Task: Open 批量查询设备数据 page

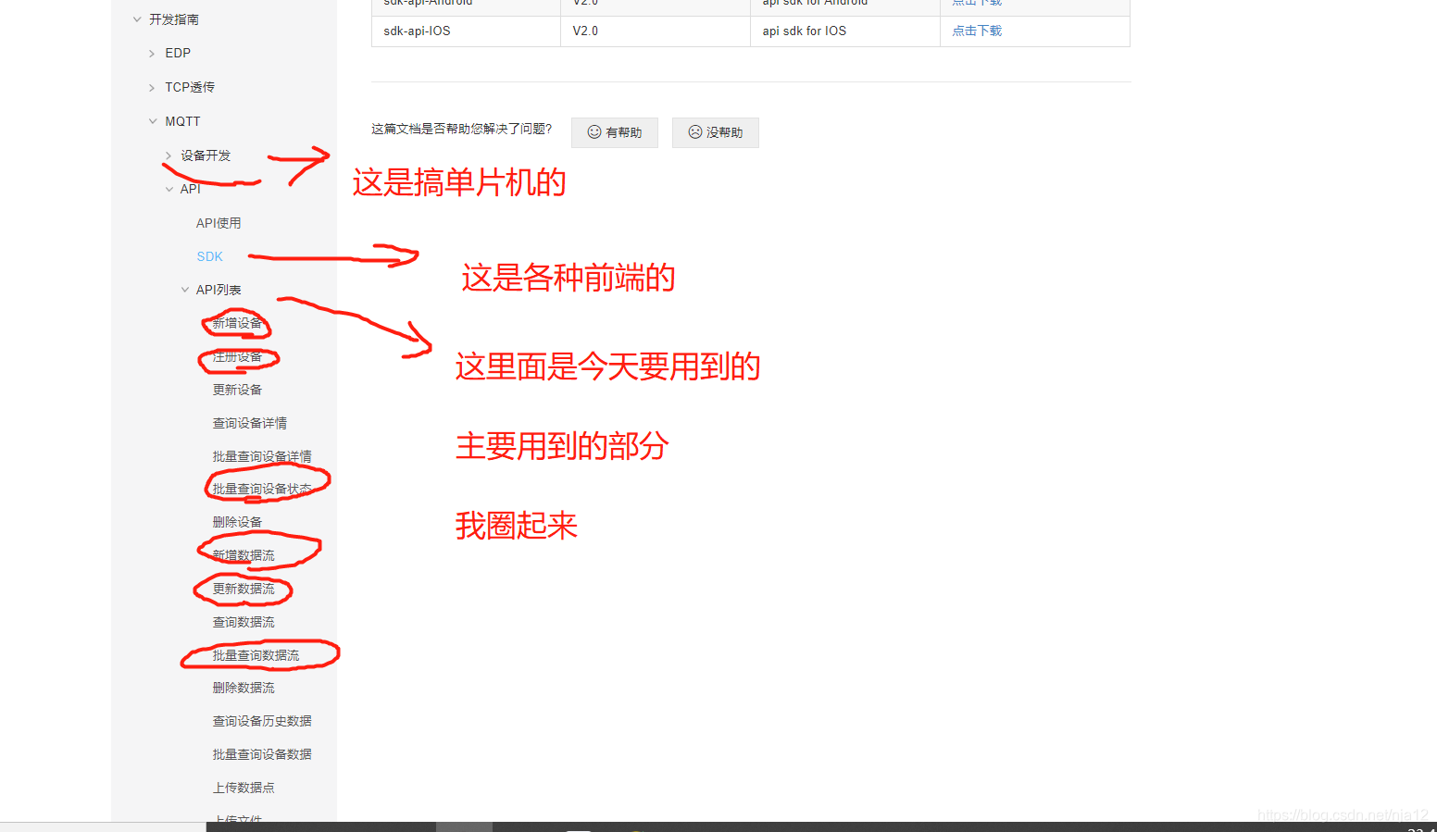Action: [x=262, y=754]
